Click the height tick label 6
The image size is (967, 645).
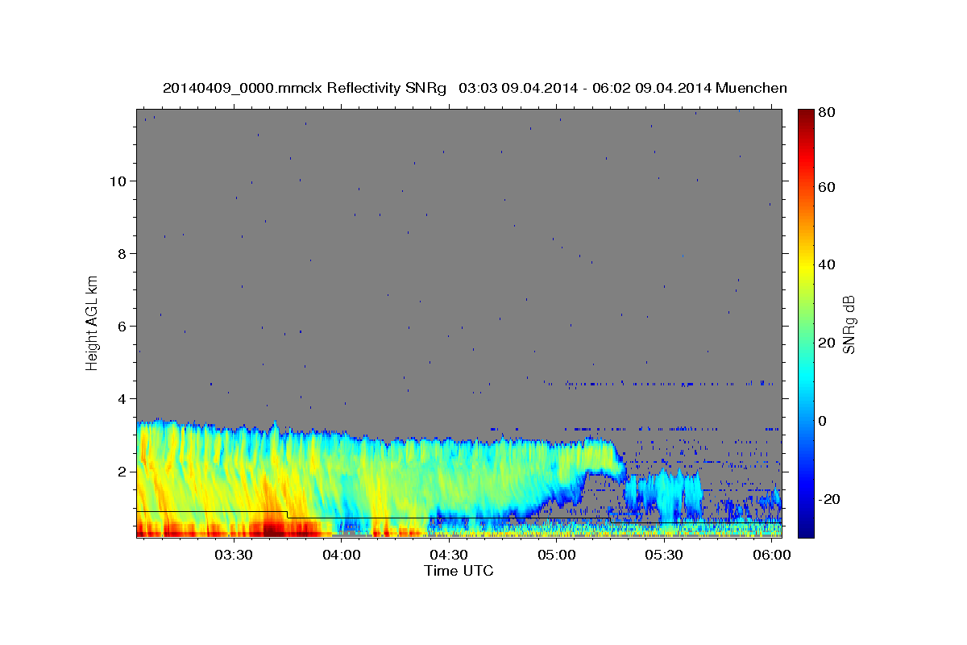tap(122, 327)
